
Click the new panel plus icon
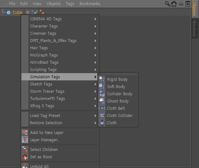(x=188, y=4)
